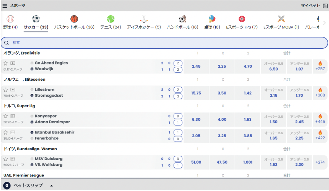
Task: Toggle favorite star for MSV Duisburg match
Action: click(x=5, y=159)
